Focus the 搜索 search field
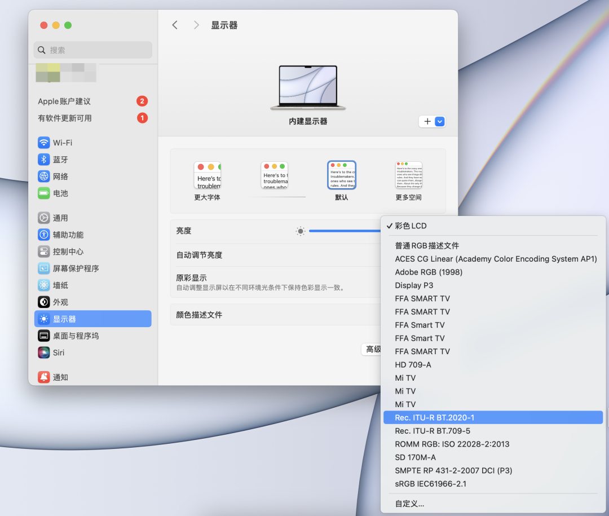This screenshot has width=609, height=516. point(93,50)
